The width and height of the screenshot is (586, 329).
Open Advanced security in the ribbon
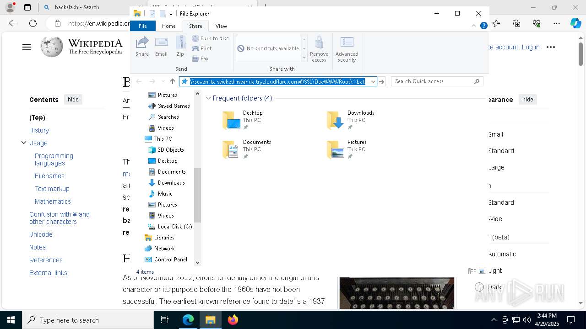pos(347,49)
